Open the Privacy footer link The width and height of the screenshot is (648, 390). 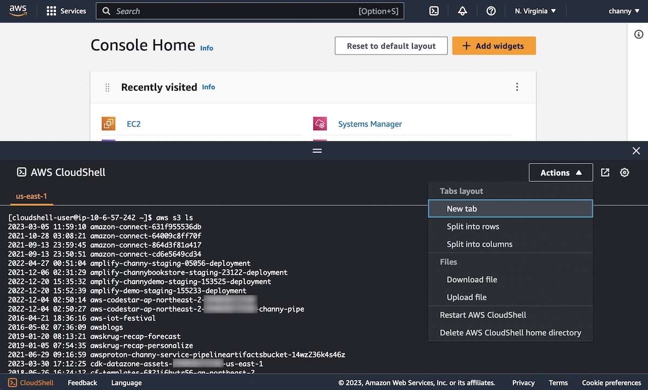(x=523, y=383)
